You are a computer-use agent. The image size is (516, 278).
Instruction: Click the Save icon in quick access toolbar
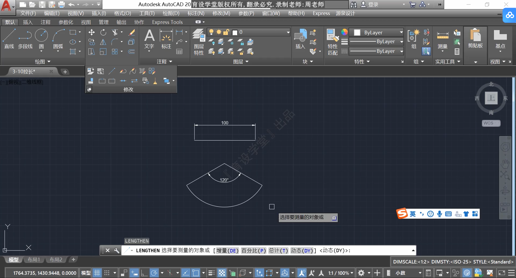coord(42,4)
